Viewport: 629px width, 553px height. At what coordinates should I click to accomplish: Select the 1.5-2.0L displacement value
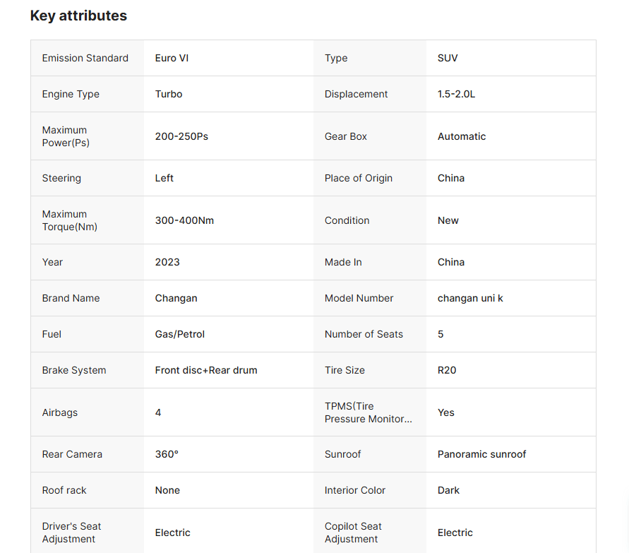pyautogui.click(x=456, y=94)
